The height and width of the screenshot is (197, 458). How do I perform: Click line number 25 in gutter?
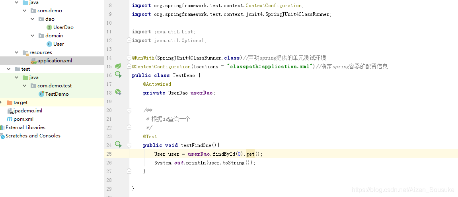(109, 154)
